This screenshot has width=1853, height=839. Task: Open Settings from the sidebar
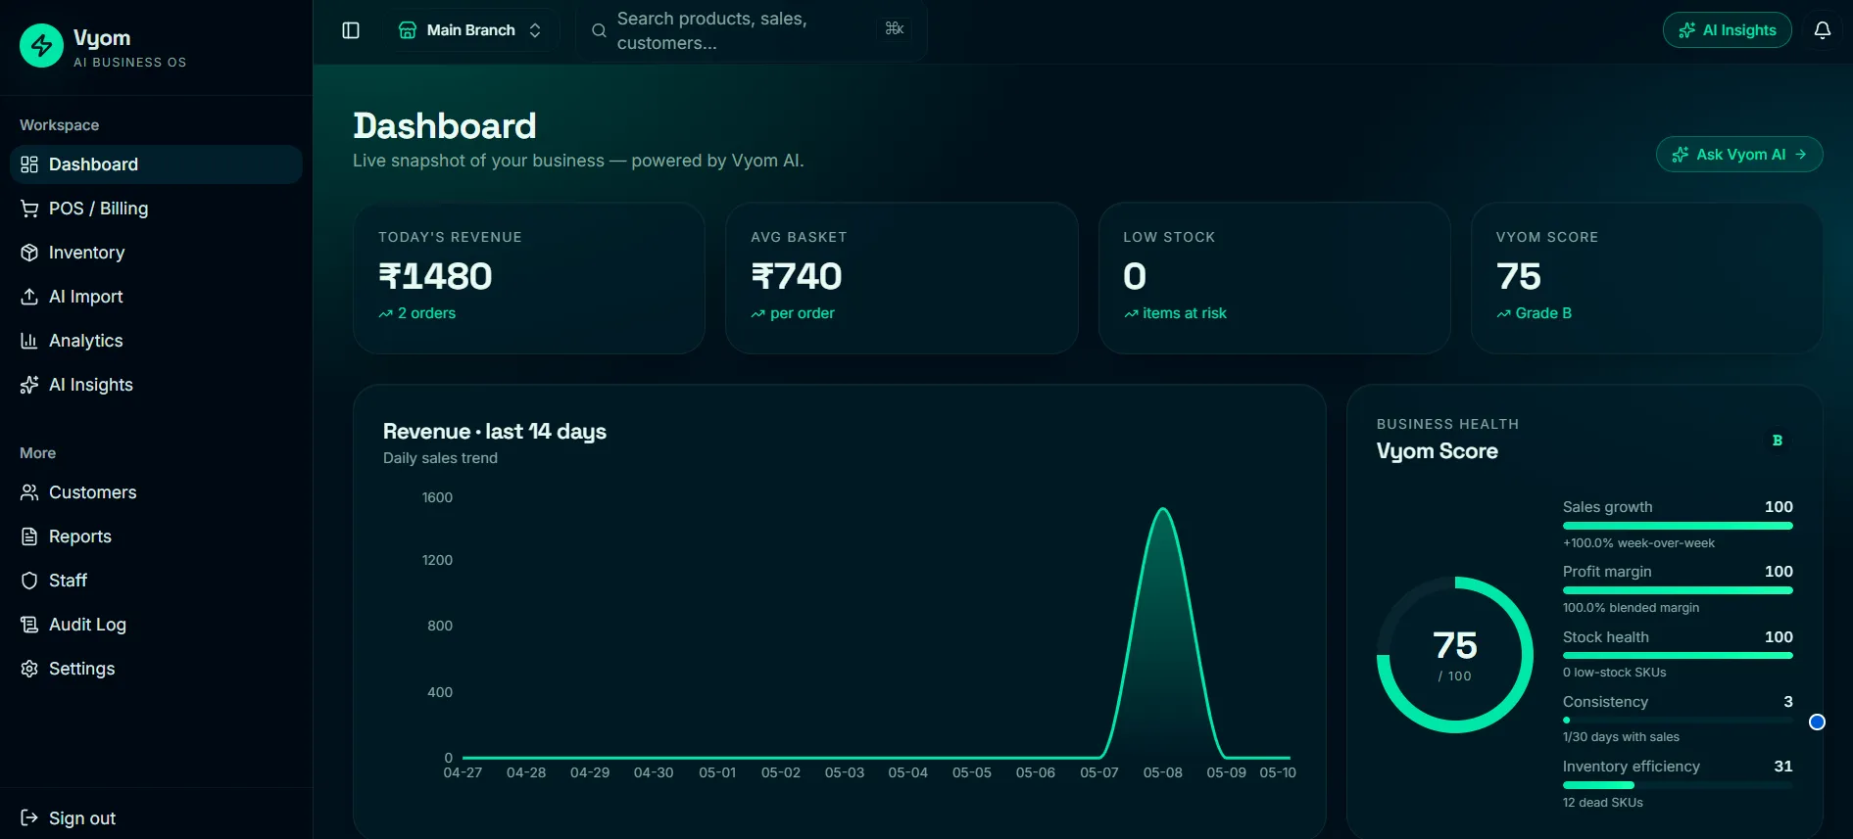pyautogui.click(x=156, y=669)
